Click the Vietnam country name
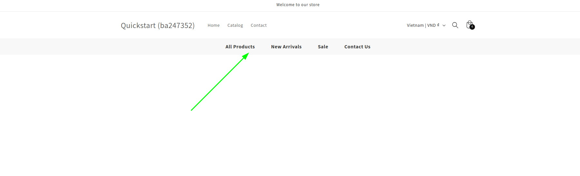This screenshot has width=580, height=176. tap(415, 25)
